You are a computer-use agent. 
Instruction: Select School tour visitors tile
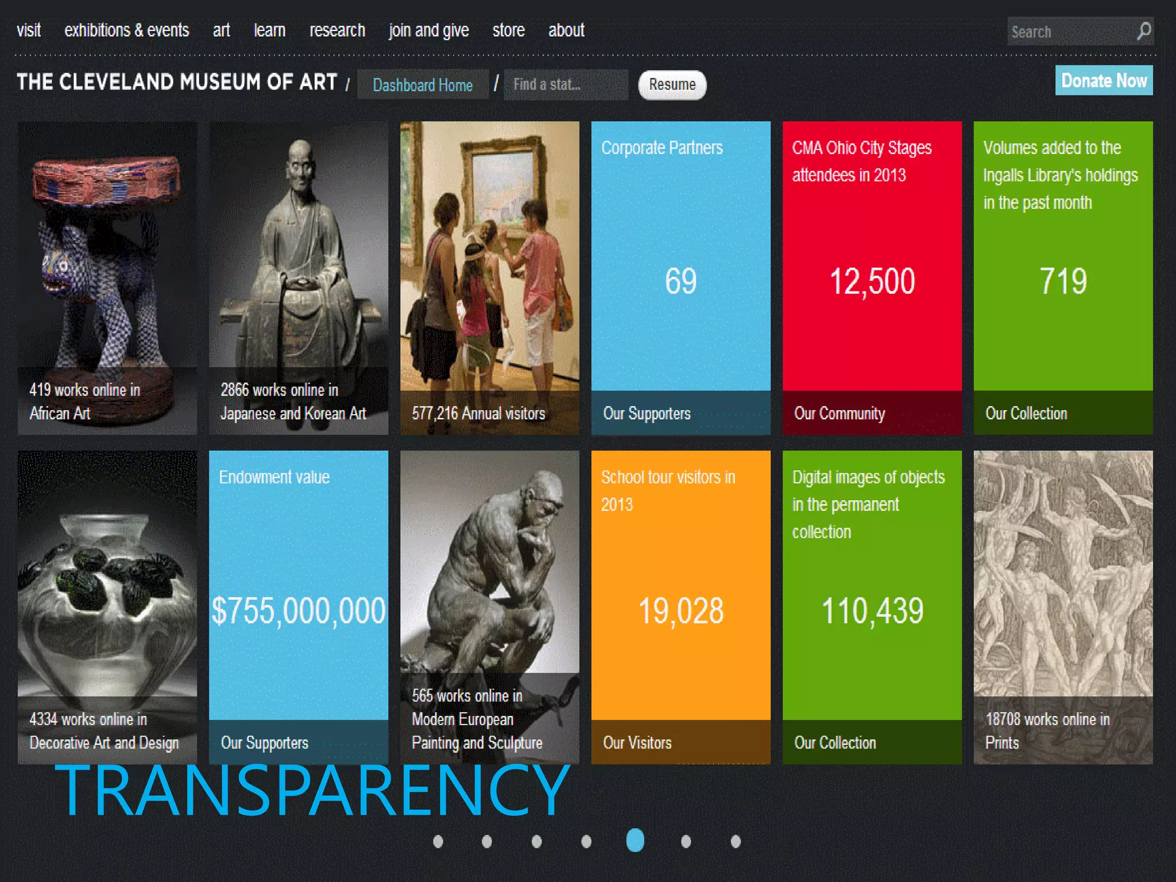tap(681, 608)
